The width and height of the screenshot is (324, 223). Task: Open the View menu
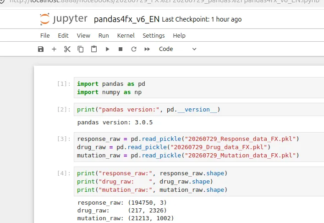83,36
